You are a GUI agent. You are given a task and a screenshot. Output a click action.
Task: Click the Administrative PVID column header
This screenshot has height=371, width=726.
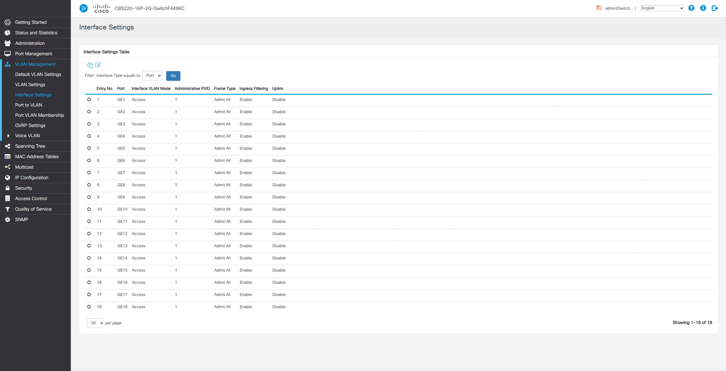click(192, 89)
